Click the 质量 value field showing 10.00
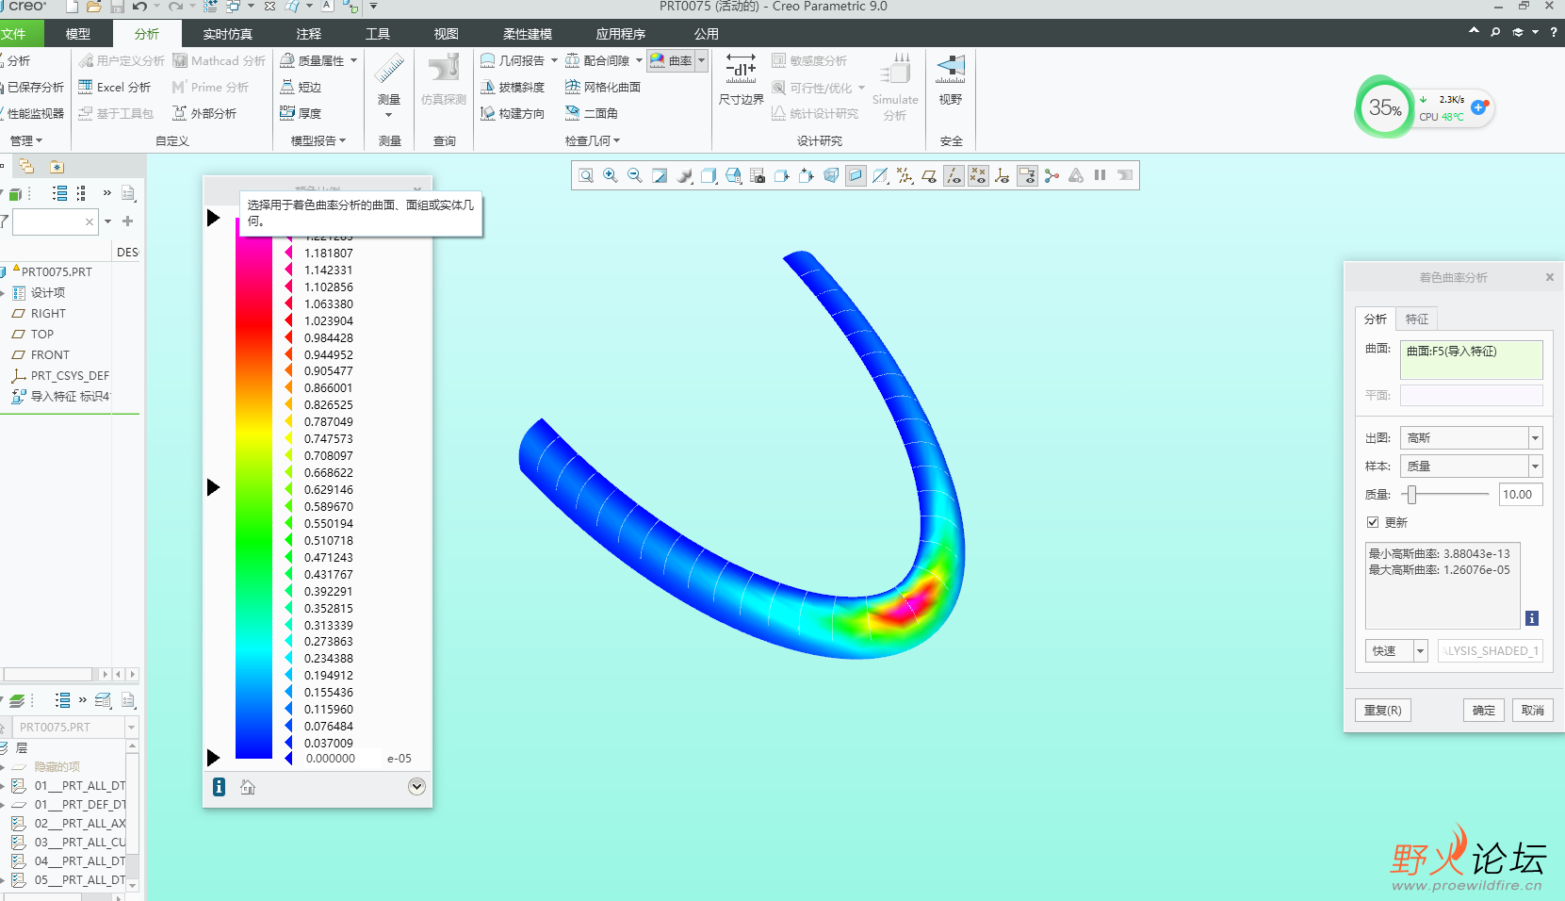 1520,494
